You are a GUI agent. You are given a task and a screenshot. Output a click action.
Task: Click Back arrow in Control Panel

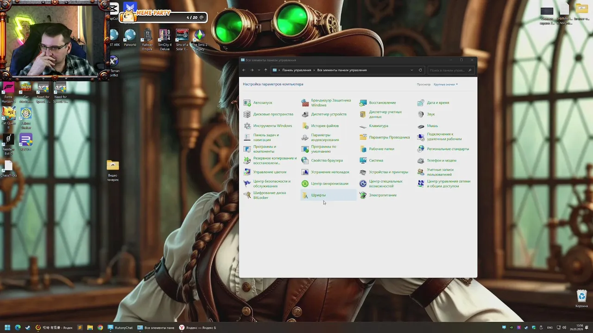pyautogui.click(x=244, y=70)
